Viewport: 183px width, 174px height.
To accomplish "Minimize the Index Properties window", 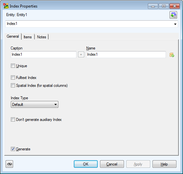I will point(153,6).
